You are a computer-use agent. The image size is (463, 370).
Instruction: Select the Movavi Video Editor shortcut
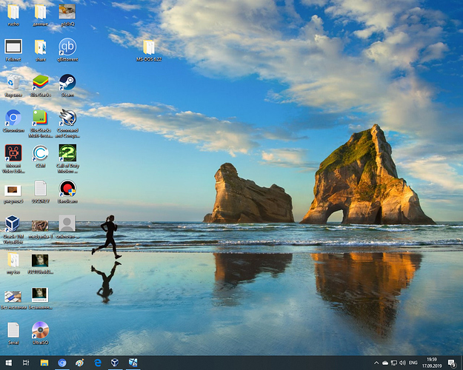pyautogui.click(x=13, y=158)
